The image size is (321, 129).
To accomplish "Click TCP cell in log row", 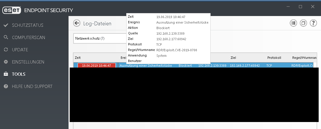I will [x=269, y=66].
